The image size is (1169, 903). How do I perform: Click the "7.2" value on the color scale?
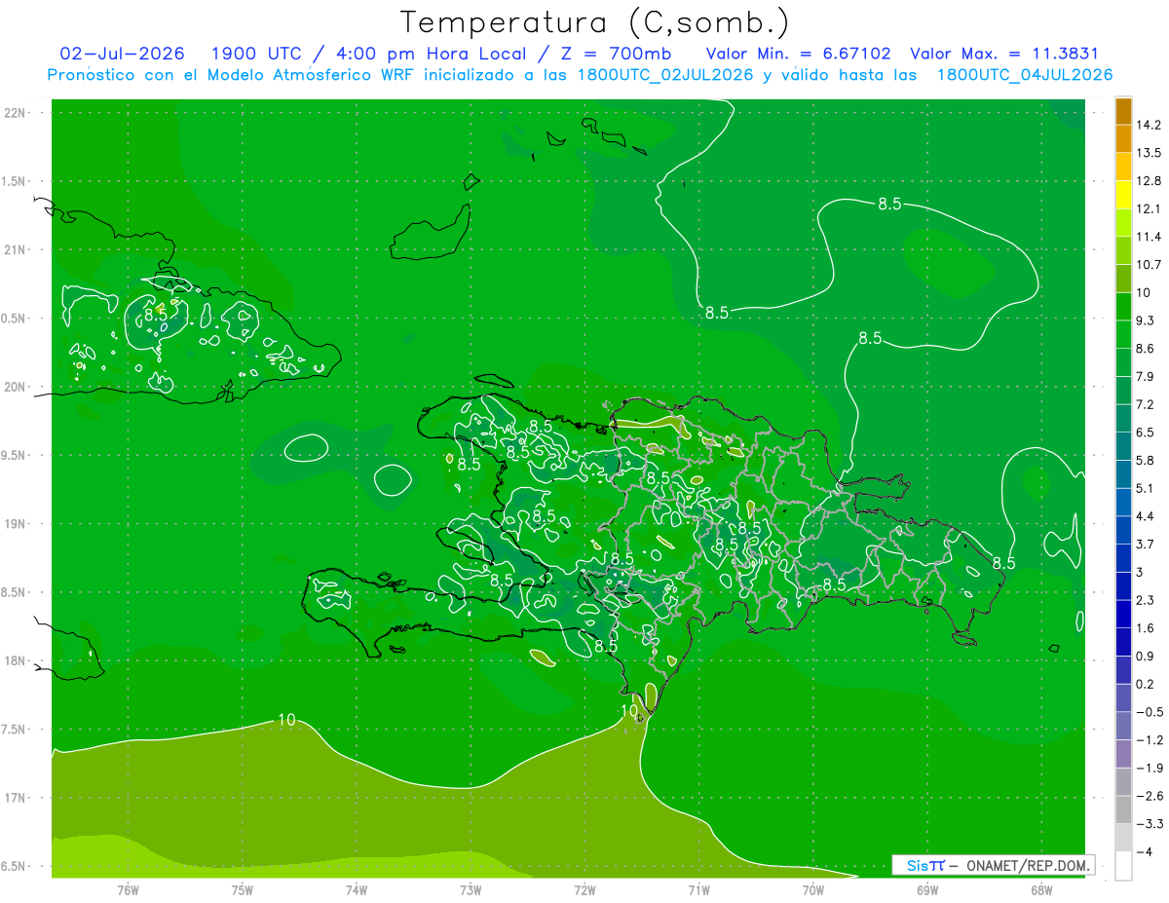[x=1145, y=404]
